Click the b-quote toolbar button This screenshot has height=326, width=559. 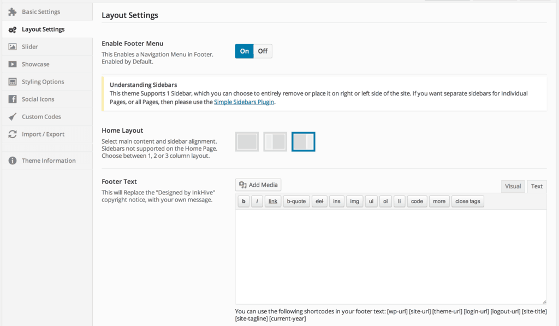pyautogui.click(x=296, y=201)
